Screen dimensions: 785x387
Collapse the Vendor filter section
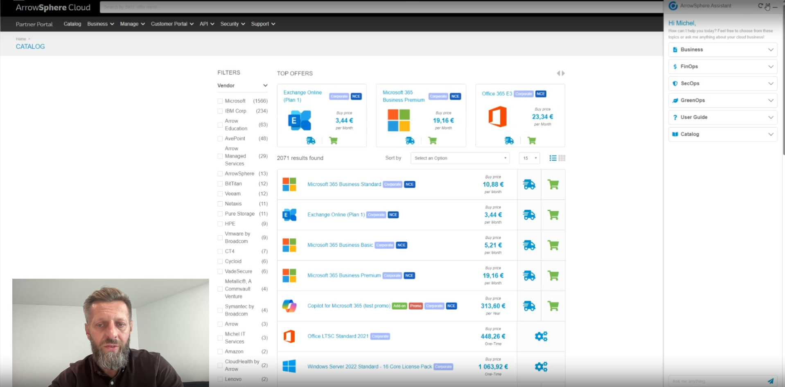pos(242,85)
